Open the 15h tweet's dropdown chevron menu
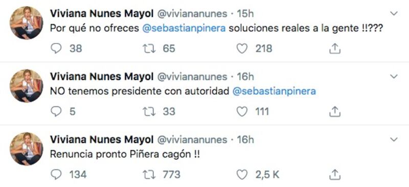Screen dimensions: 409x187 coord(394,13)
